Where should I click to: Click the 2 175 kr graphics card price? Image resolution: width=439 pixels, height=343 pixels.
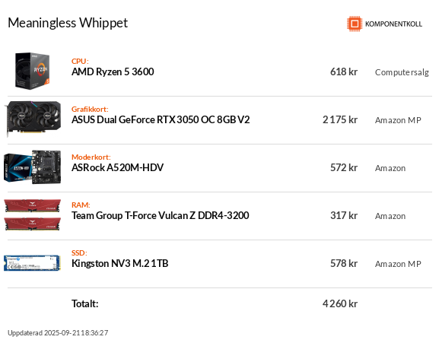[x=340, y=119]
